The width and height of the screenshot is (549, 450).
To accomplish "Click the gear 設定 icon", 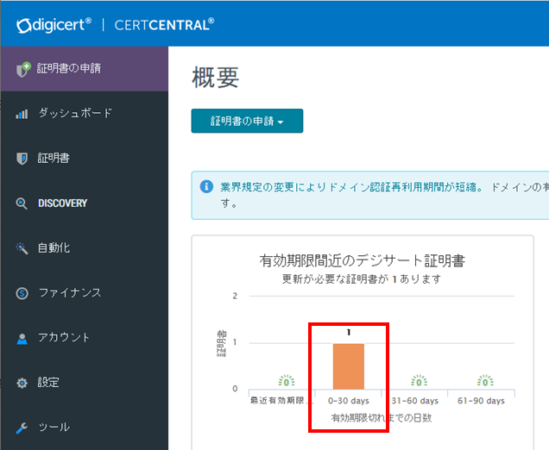I will coord(22,383).
